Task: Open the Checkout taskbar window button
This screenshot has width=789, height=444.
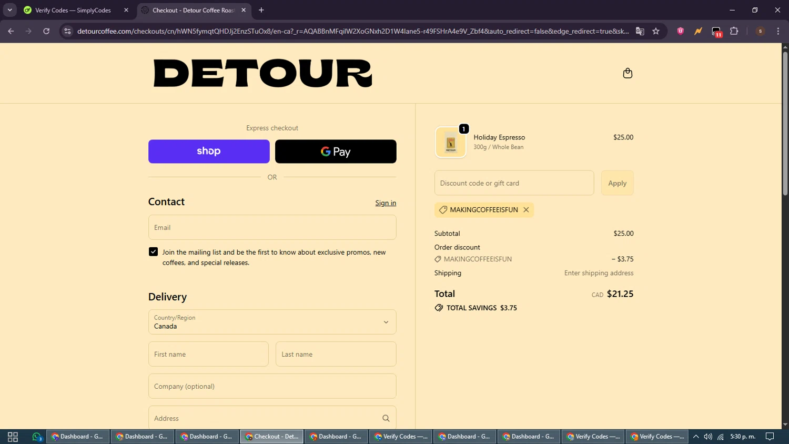Action: [272, 437]
